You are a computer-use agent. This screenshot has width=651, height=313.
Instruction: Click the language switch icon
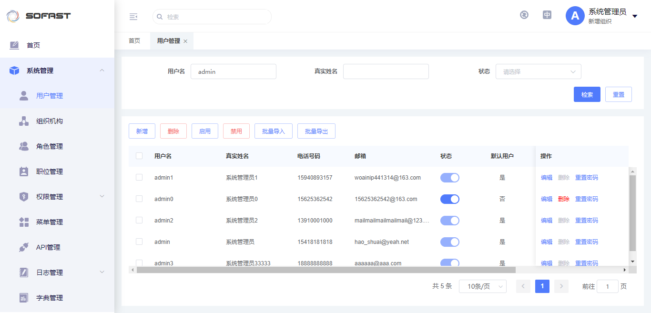coord(547,15)
